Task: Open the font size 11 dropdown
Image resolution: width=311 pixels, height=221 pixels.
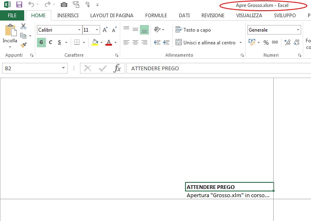Action: (x=97, y=30)
